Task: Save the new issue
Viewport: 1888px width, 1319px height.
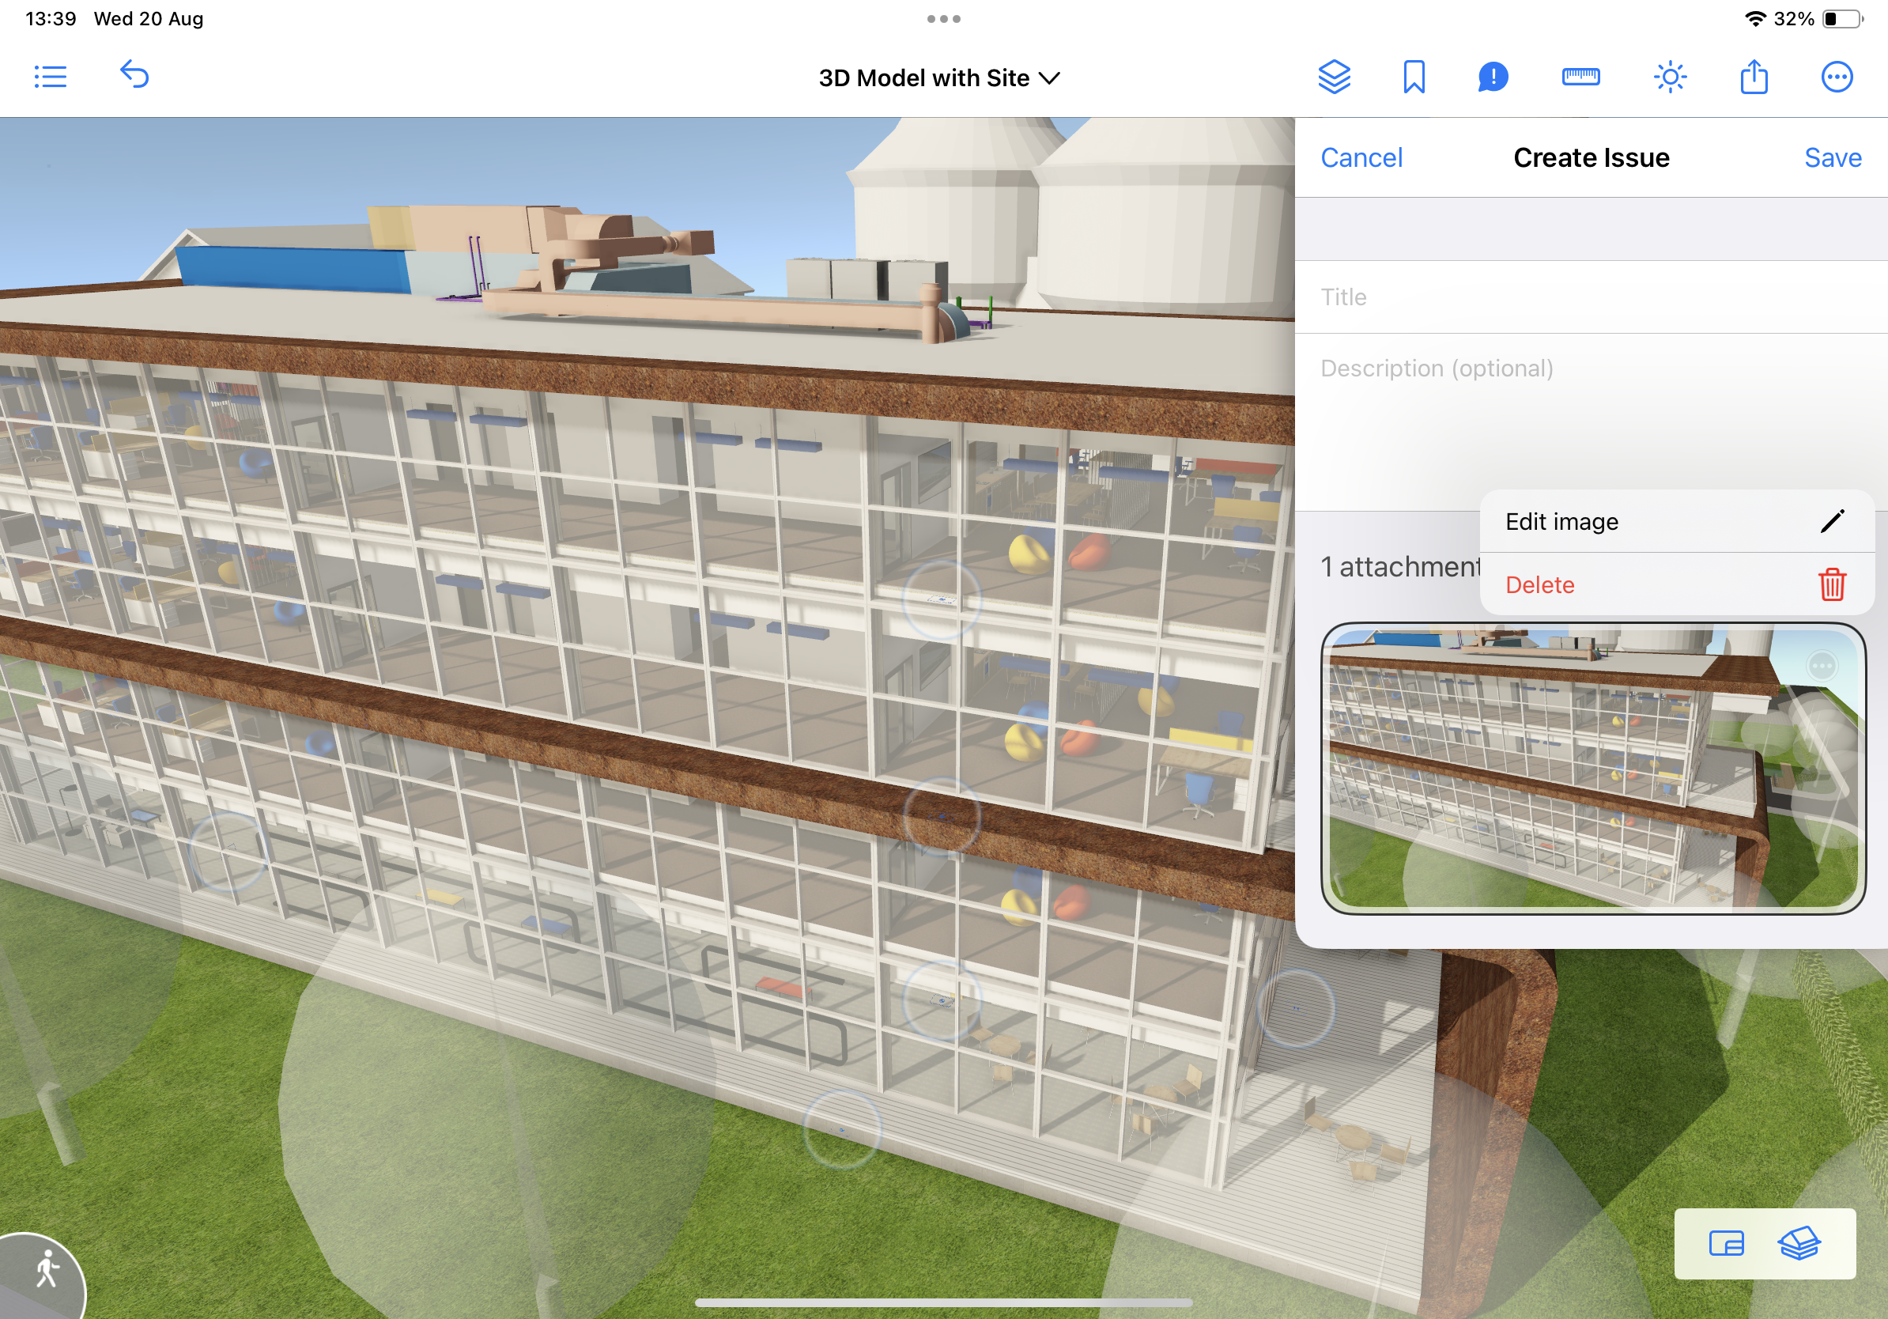Action: [1832, 158]
